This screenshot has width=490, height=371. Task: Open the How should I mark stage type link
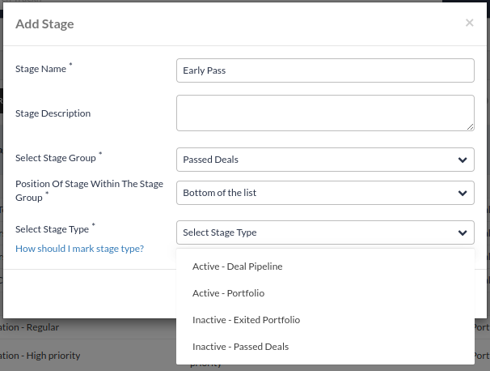tap(79, 249)
